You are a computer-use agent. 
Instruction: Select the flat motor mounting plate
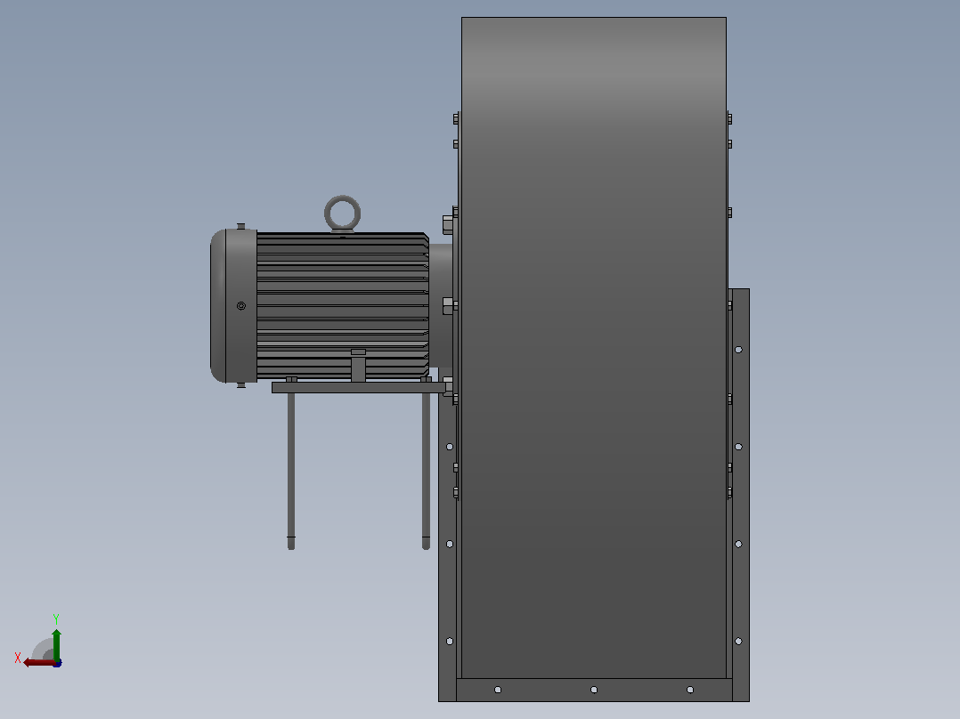click(359, 388)
